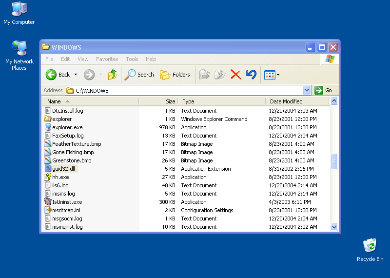
Task: Open the Views dropdown arrow
Action: click(278, 75)
